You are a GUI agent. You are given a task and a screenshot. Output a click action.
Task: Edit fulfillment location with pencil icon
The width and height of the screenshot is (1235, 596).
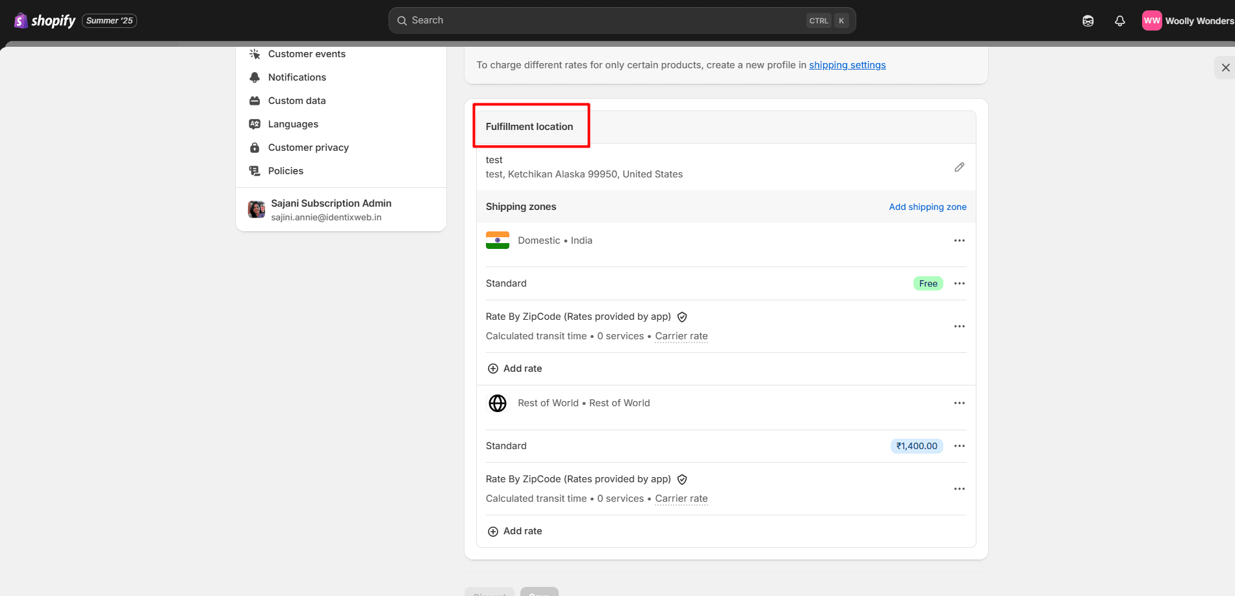pos(960,167)
